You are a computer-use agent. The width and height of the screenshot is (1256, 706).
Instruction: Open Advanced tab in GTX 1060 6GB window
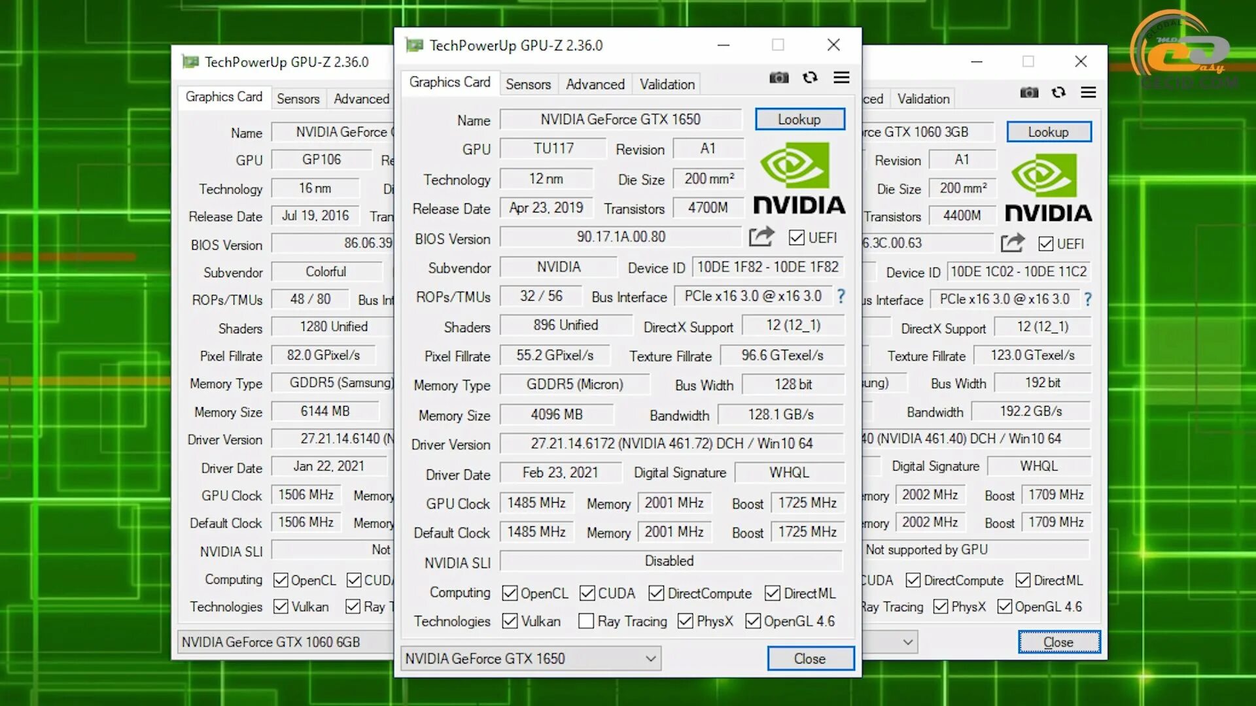(x=361, y=99)
